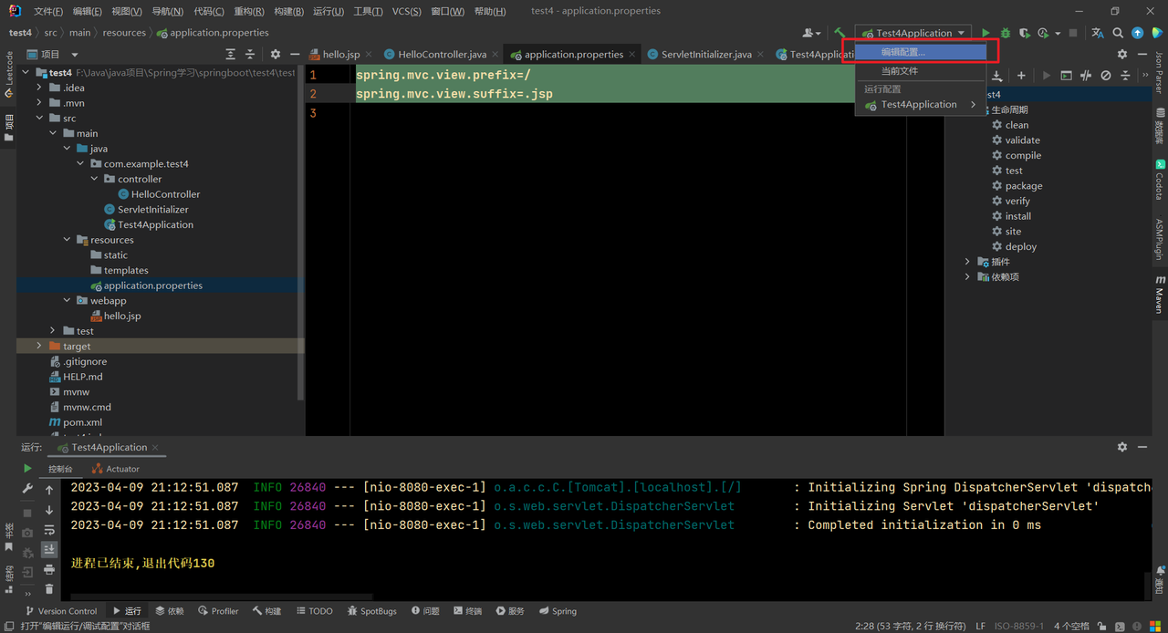
Task: Click Maven execute goal icon
Action: coord(1066,76)
